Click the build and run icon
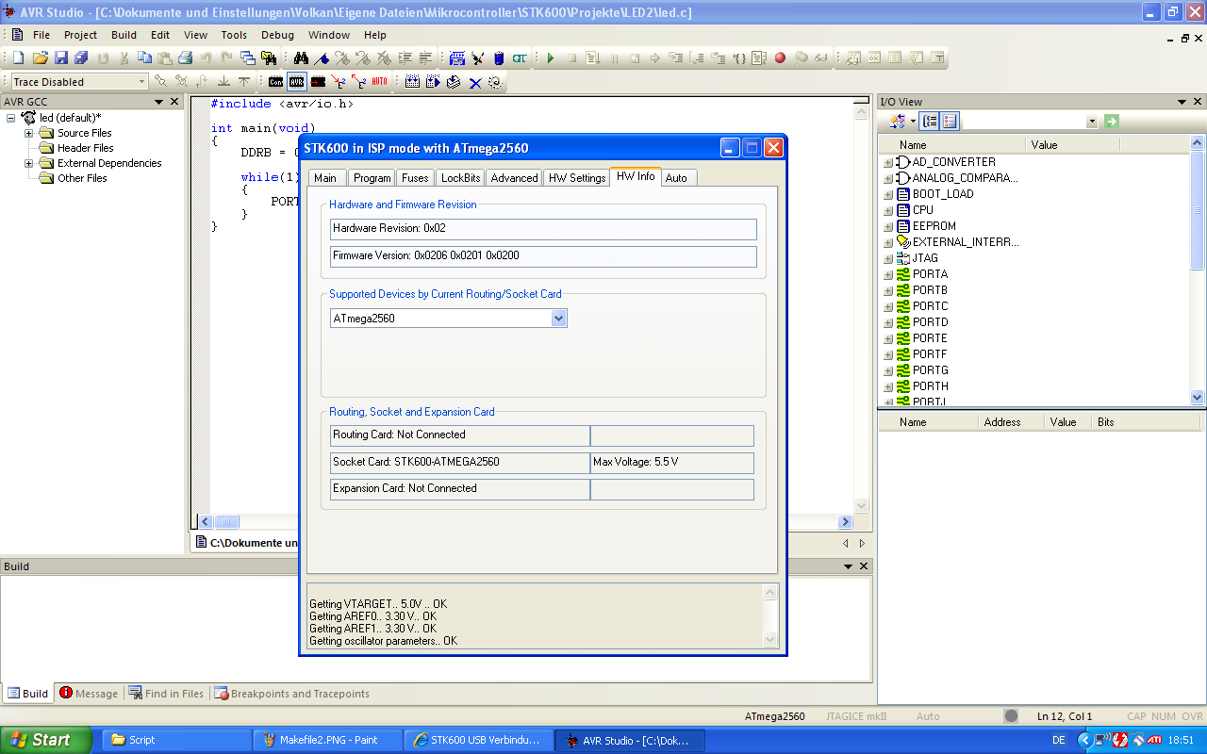 [433, 82]
